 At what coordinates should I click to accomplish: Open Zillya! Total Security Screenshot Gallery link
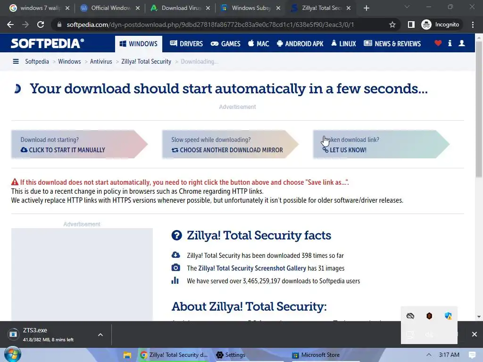(252, 268)
